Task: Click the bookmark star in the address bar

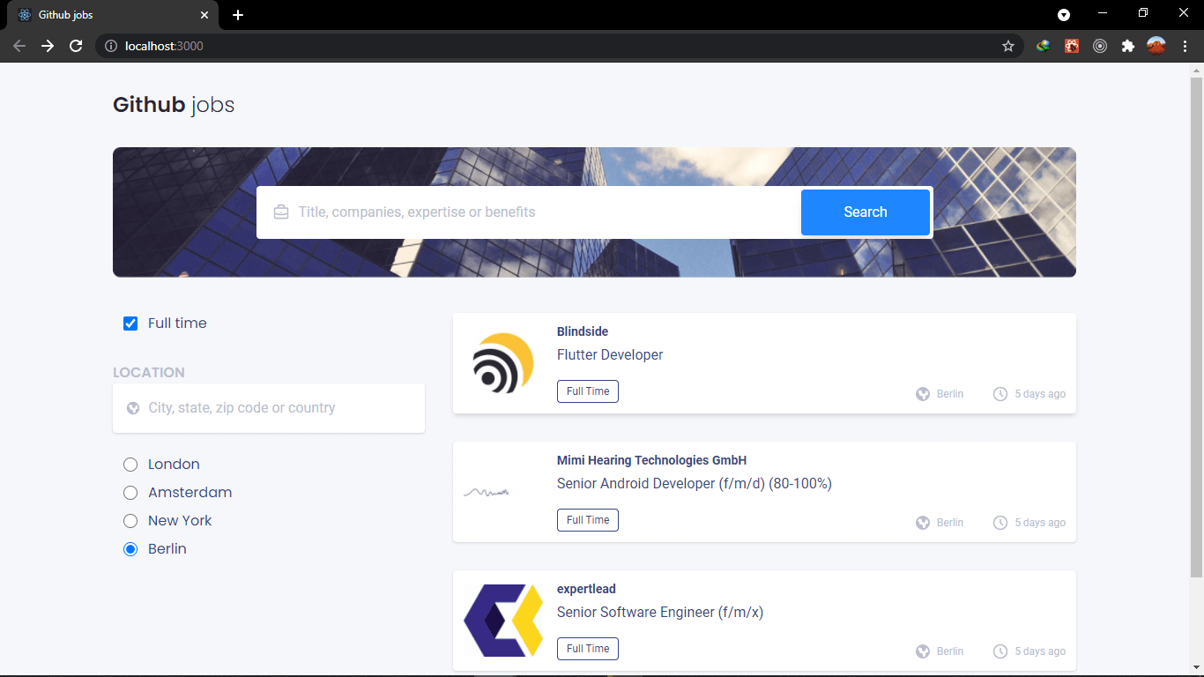Action: (x=1007, y=45)
